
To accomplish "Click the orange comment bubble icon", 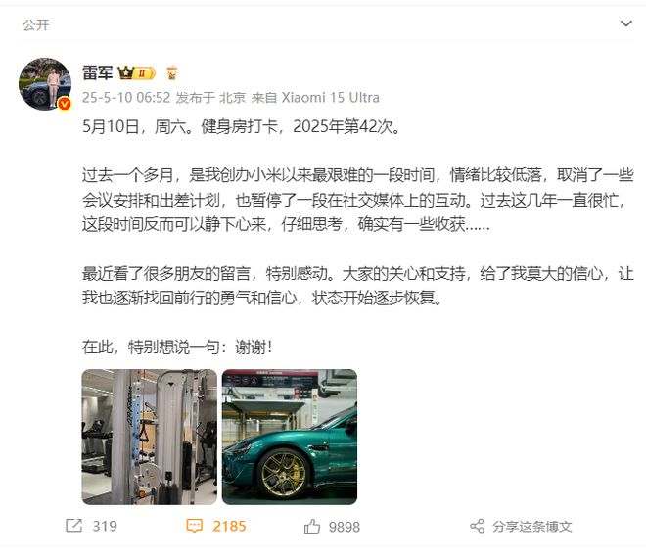I will (195, 526).
